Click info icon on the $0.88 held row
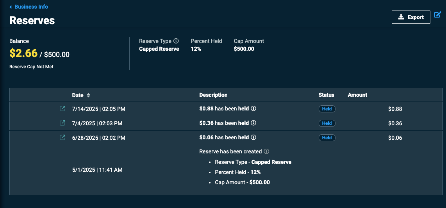446x208 pixels. [253, 108]
